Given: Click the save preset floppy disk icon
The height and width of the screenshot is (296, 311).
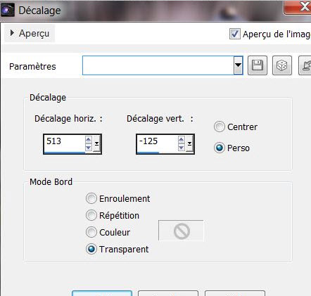Looking at the screenshot, I should click(x=258, y=65).
